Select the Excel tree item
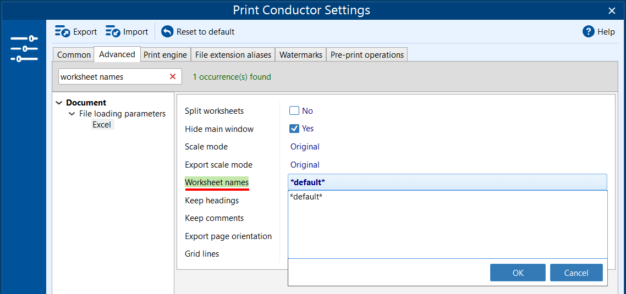626x294 pixels. click(102, 125)
